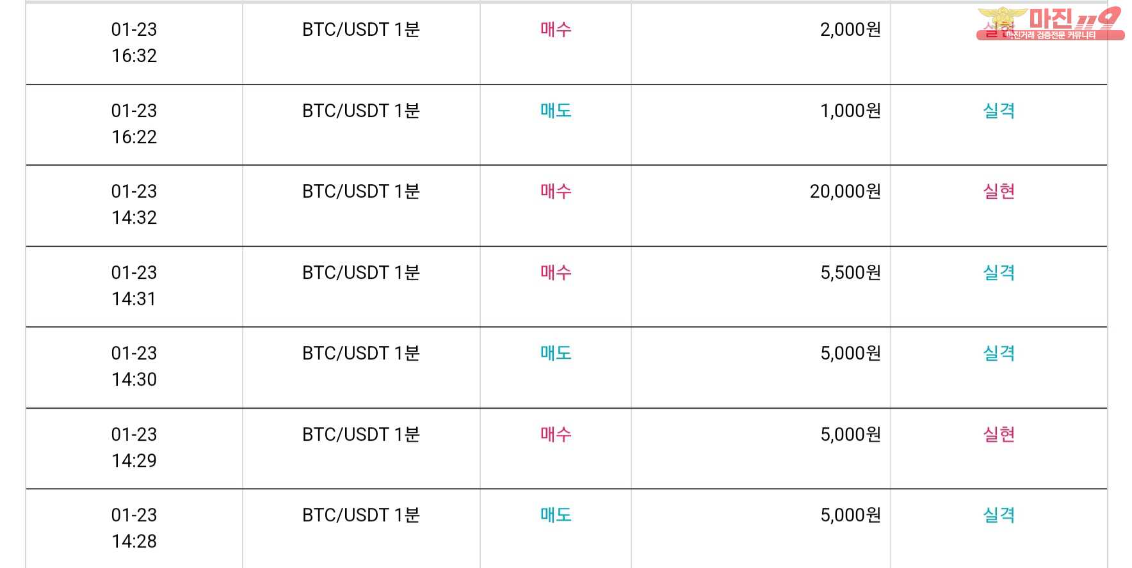Click BTC/USDT 1분 in the 14:32 row
This screenshot has width=1132, height=568.
coord(360,191)
